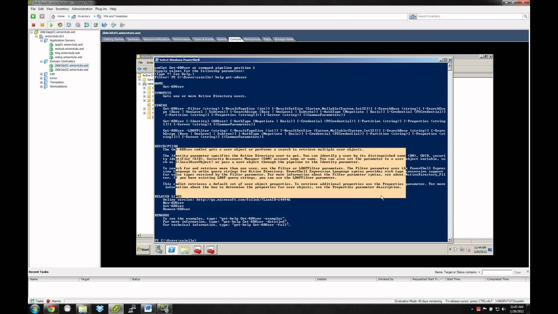This screenshot has width=558, height=314.
Task: Expand the Lab folder
Action: coord(41,74)
